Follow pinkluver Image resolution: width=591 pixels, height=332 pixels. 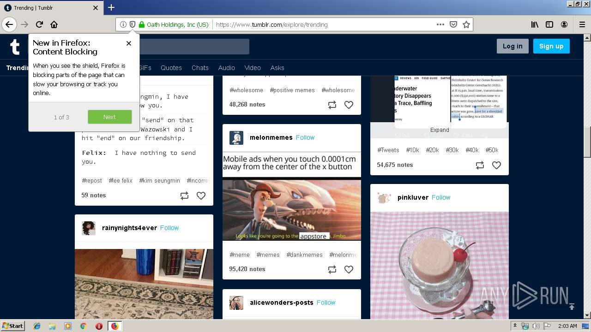(441, 197)
